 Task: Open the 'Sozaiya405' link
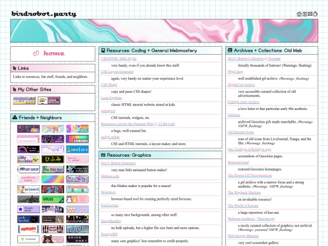(x=109, y=234)
